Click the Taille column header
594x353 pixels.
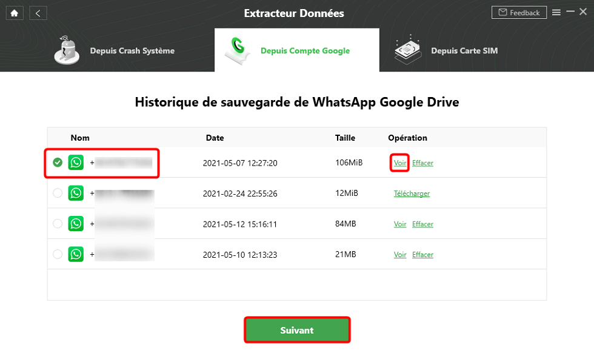345,138
